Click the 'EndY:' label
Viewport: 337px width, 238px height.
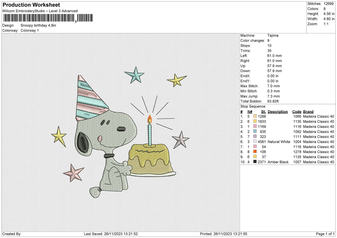coord(245,81)
